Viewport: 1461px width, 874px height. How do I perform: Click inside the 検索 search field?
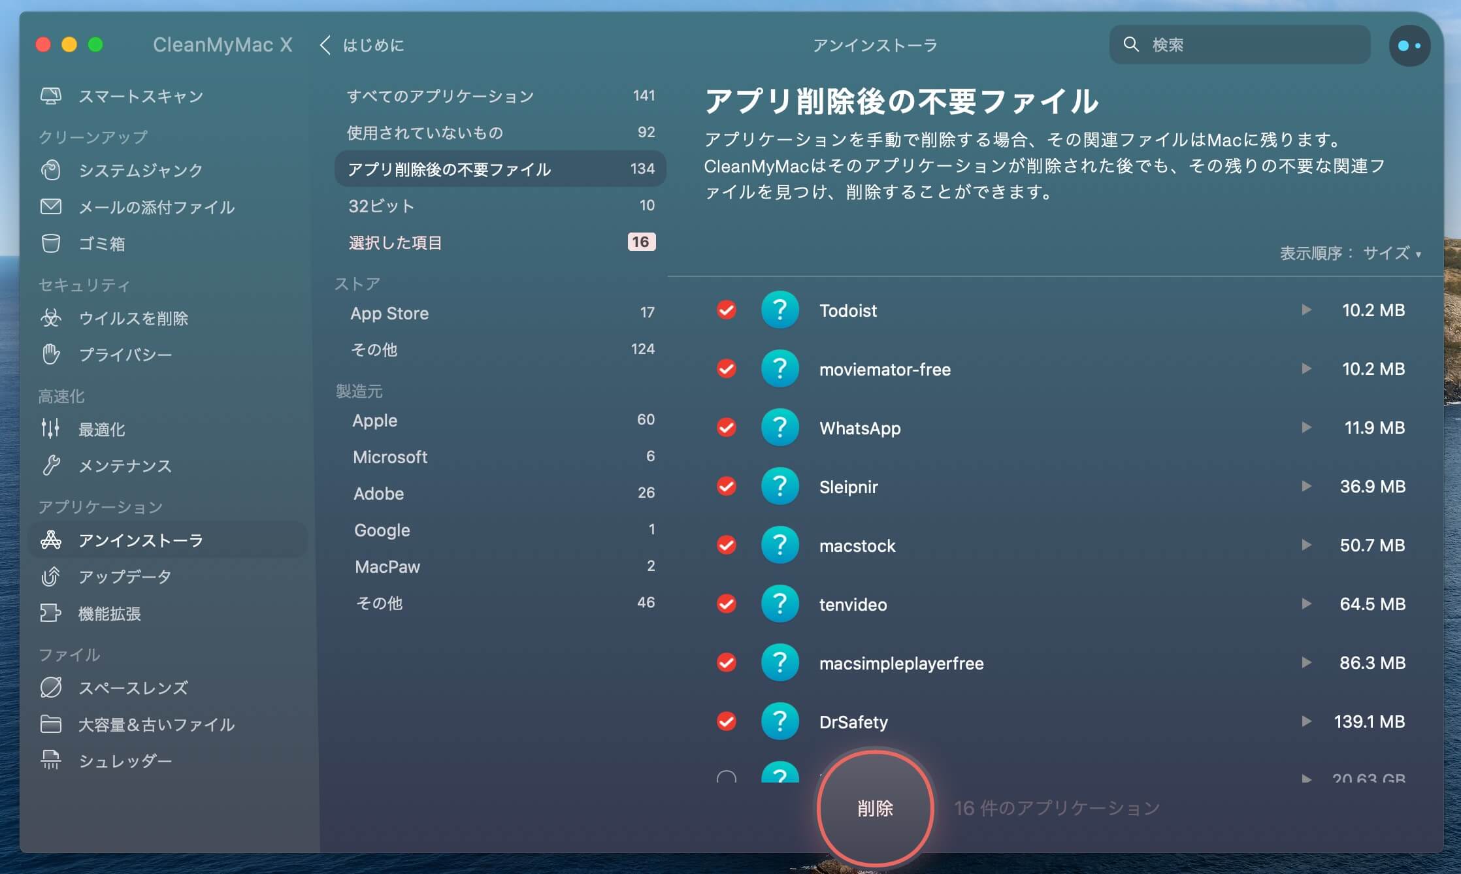[1239, 44]
